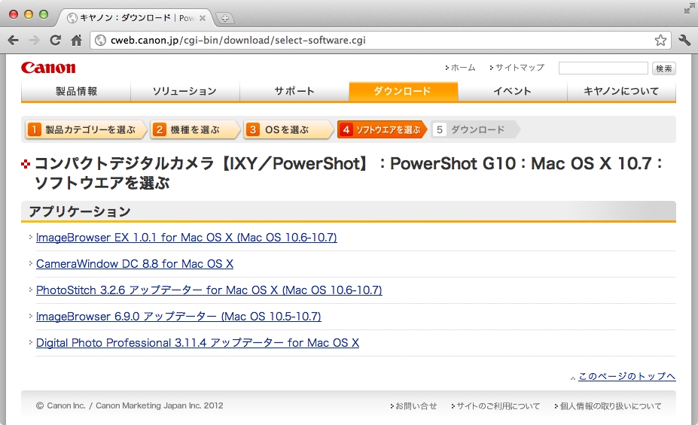Click the Canon logo
This screenshot has height=425, width=698.
coord(48,68)
